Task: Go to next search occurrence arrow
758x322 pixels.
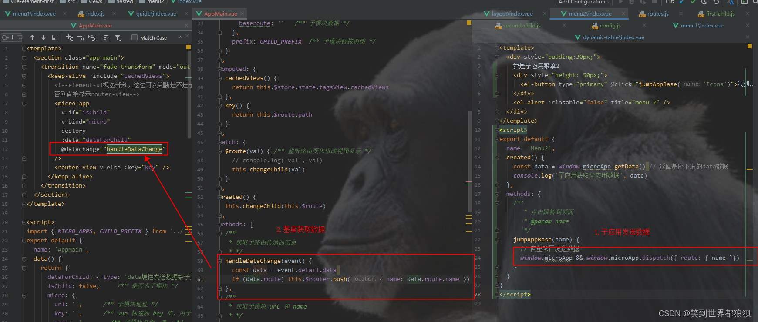Action: [x=44, y=38]
